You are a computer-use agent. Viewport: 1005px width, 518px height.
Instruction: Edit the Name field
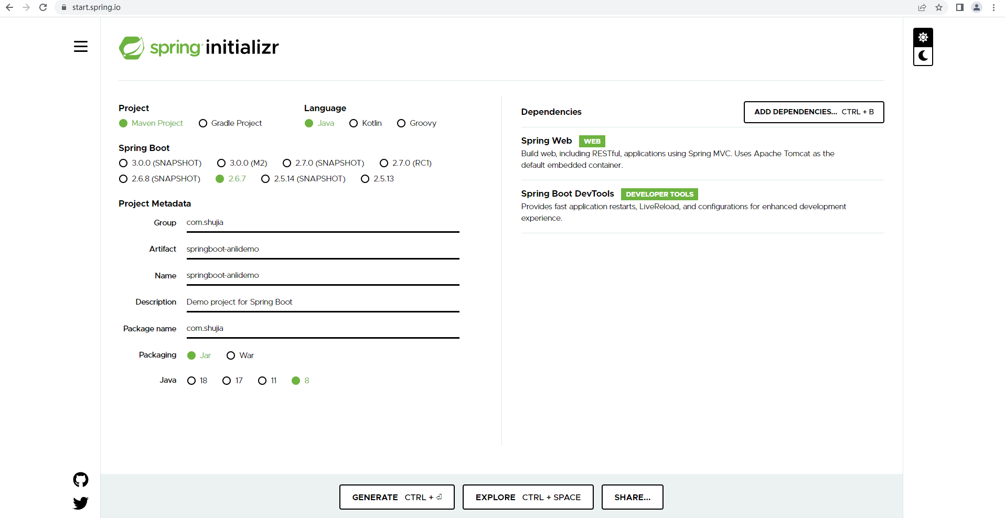click(323, 276)
